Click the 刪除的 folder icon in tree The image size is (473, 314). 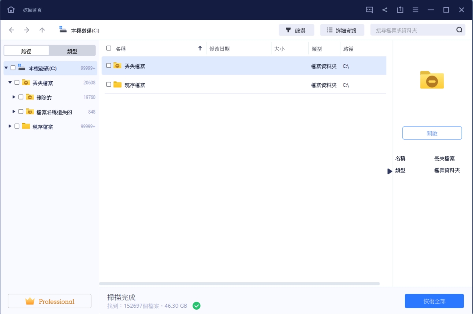coord(30,97)
